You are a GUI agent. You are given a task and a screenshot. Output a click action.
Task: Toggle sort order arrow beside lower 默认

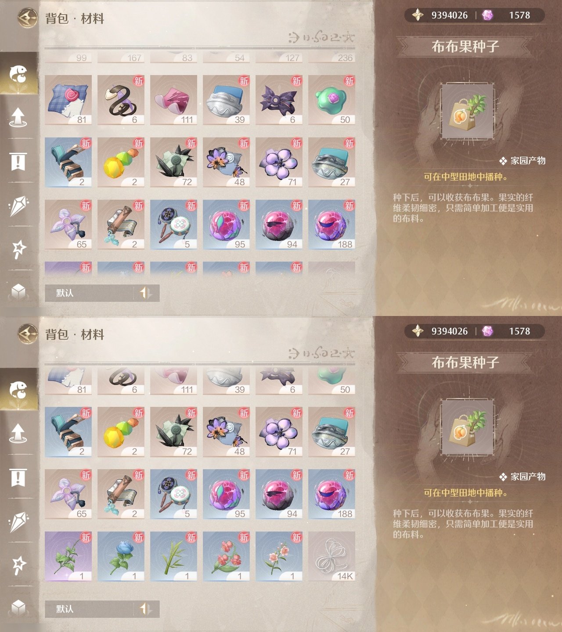tap(146, 609)
